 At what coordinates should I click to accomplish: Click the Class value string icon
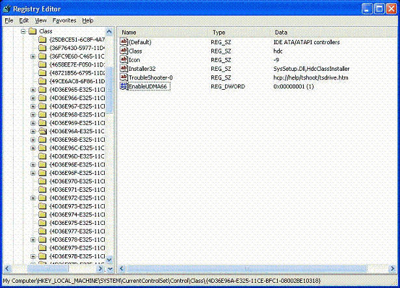tap(124, 51)
